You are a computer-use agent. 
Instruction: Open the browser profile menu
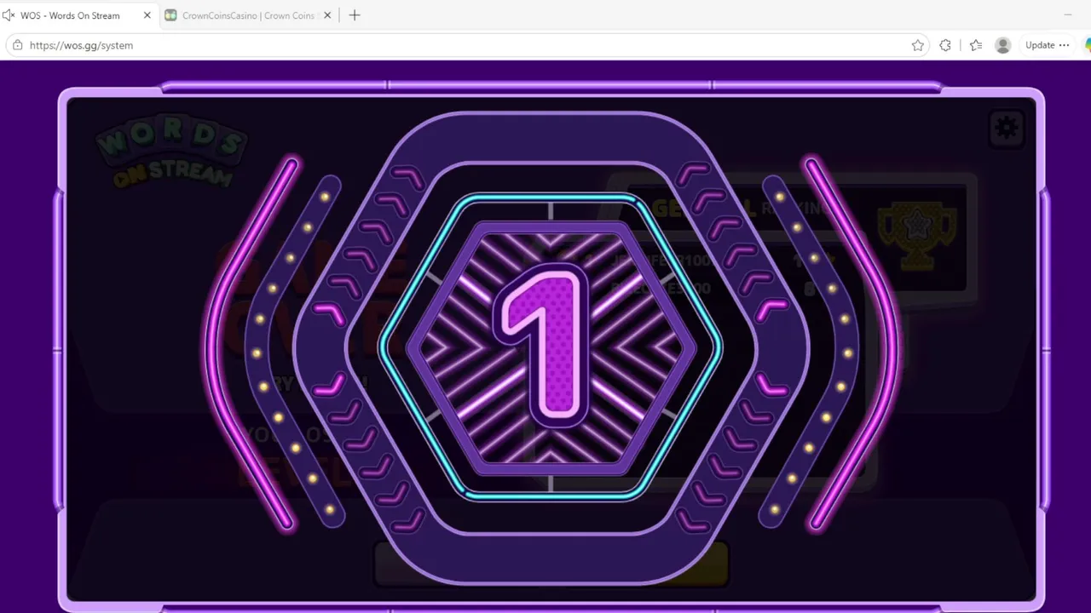point(1003,45)
